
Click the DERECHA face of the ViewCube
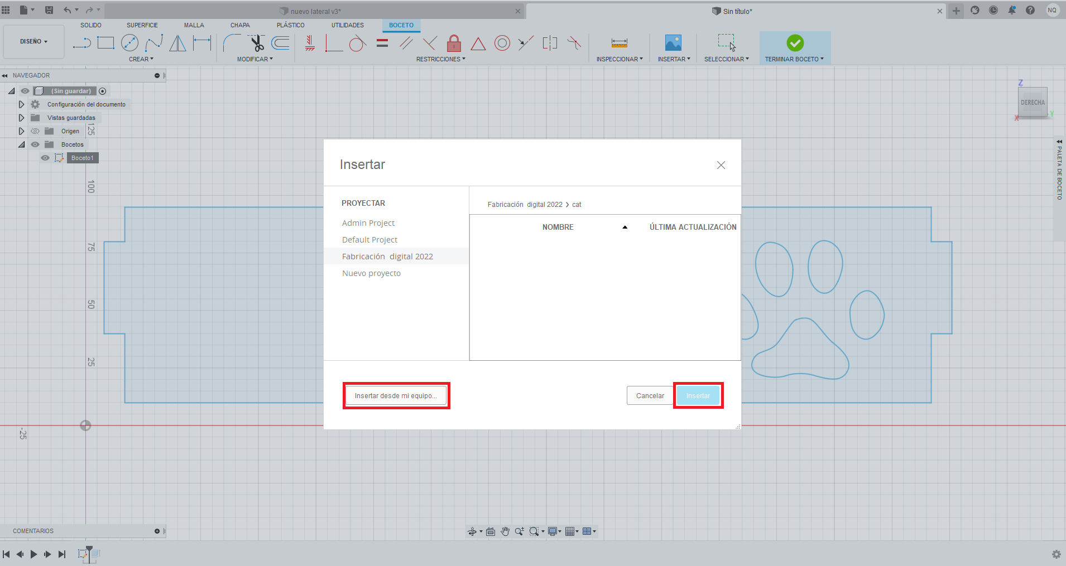click(x=1033, y=102)
